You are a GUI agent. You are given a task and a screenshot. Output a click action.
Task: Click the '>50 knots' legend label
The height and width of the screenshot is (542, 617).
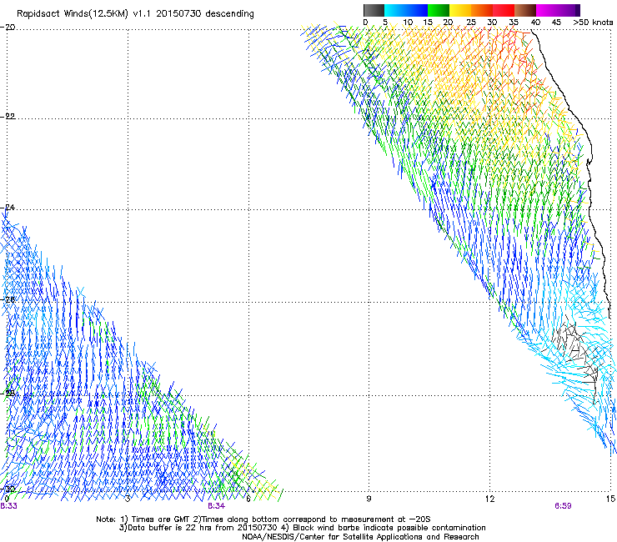593,22
